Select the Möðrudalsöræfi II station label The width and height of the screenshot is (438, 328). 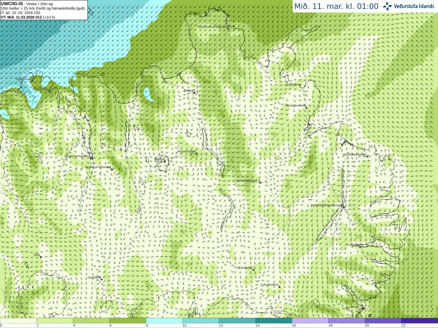pyautogui.click(x=248, y=180)
